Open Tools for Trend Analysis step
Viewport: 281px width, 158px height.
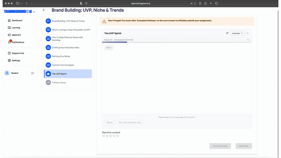[x=63, y=65]
